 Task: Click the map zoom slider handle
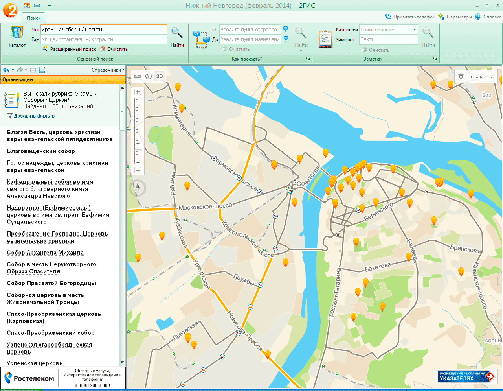coord(138,150)
